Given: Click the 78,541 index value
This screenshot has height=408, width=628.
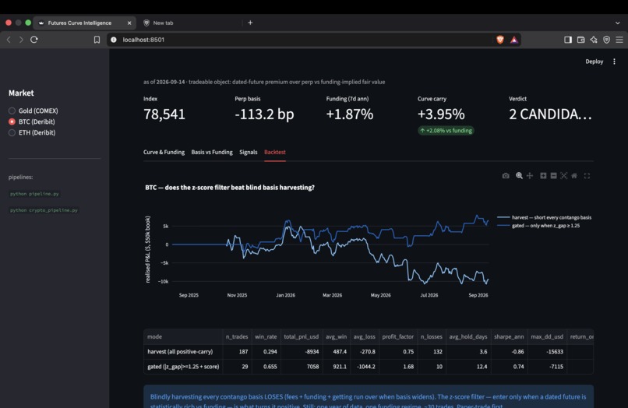Looking at the screenshot, I should tap(164, 114).
